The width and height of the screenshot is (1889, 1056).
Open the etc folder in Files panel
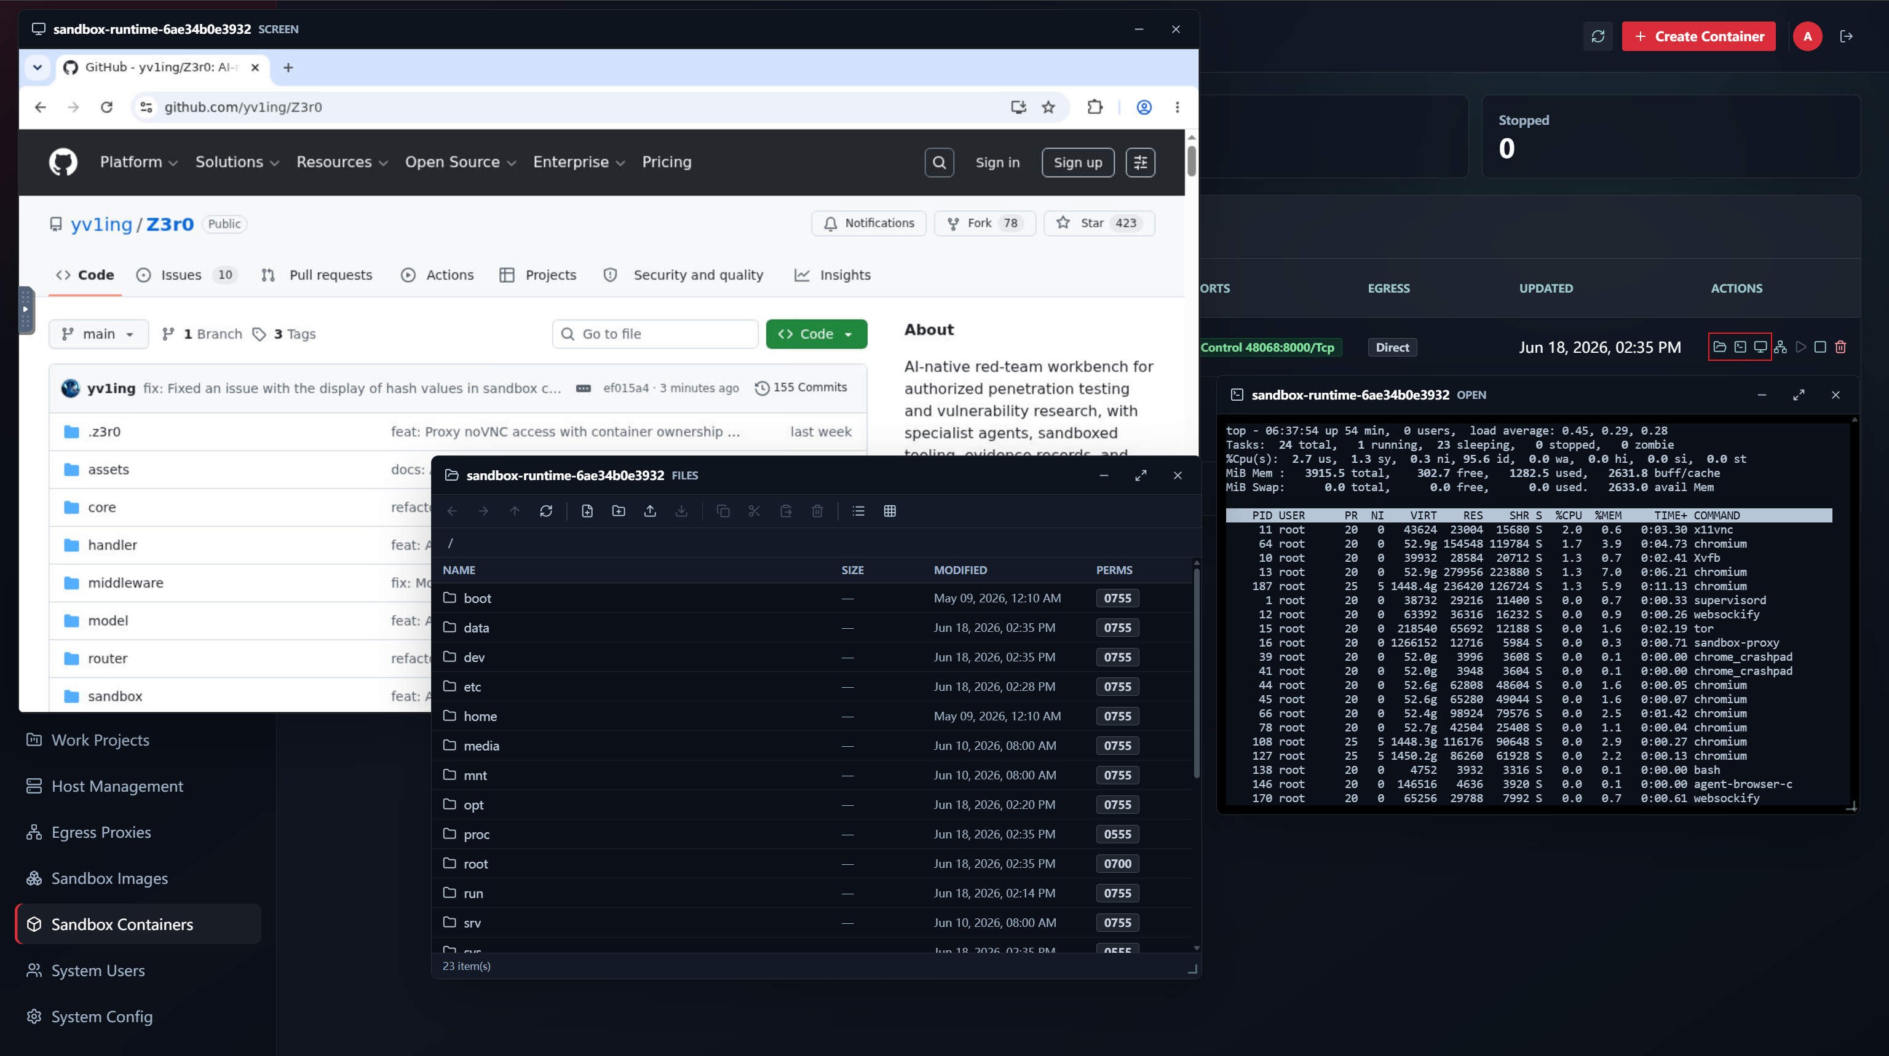pos(811,687)
